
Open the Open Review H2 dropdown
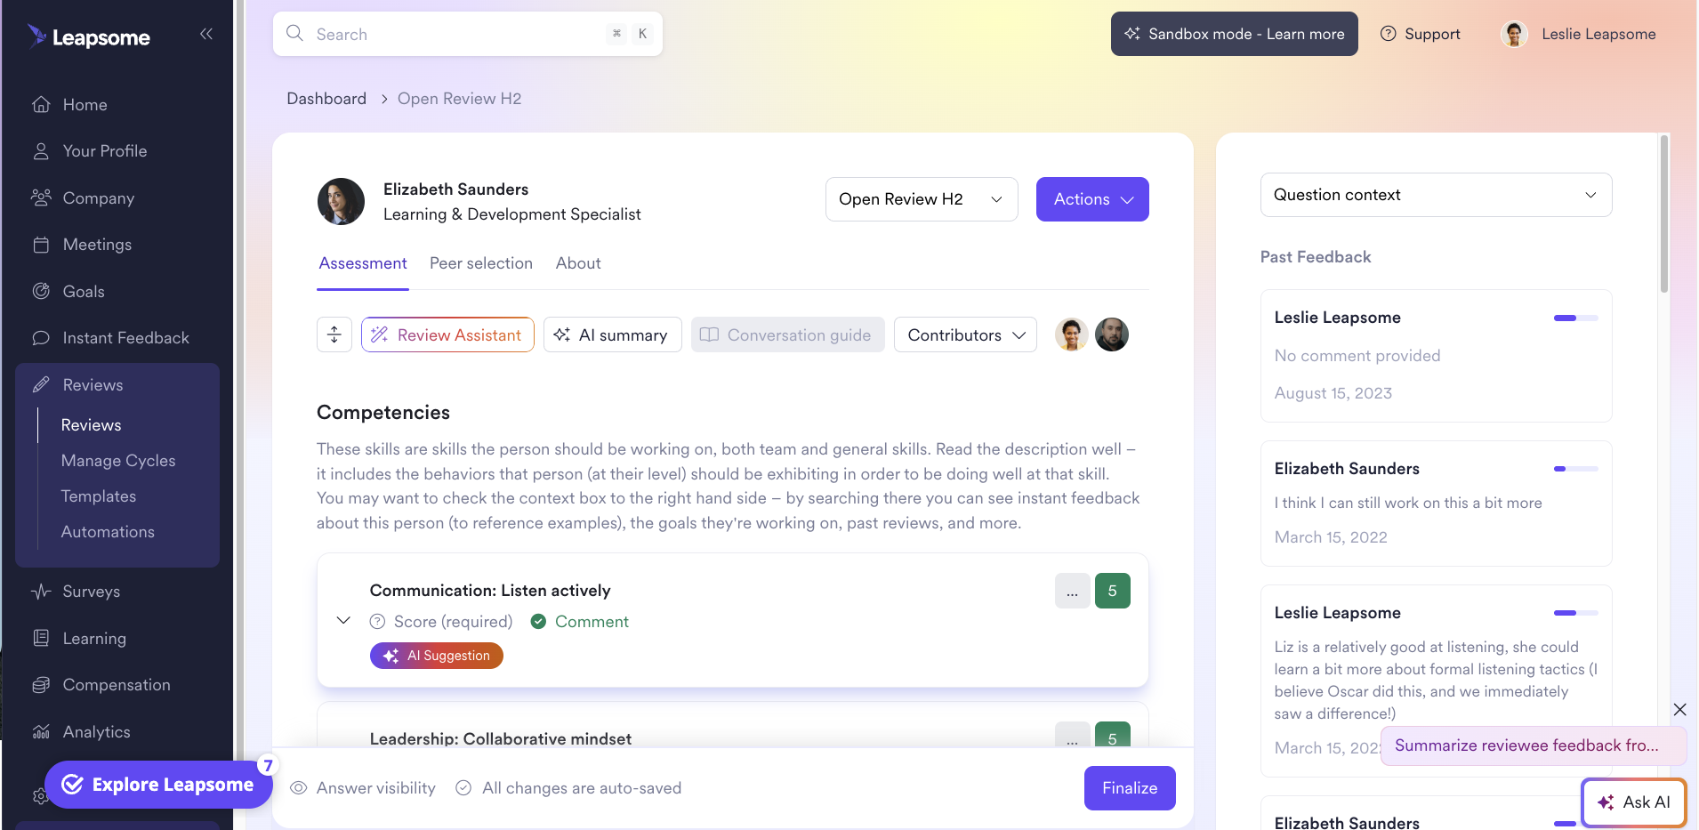[922, 199]
